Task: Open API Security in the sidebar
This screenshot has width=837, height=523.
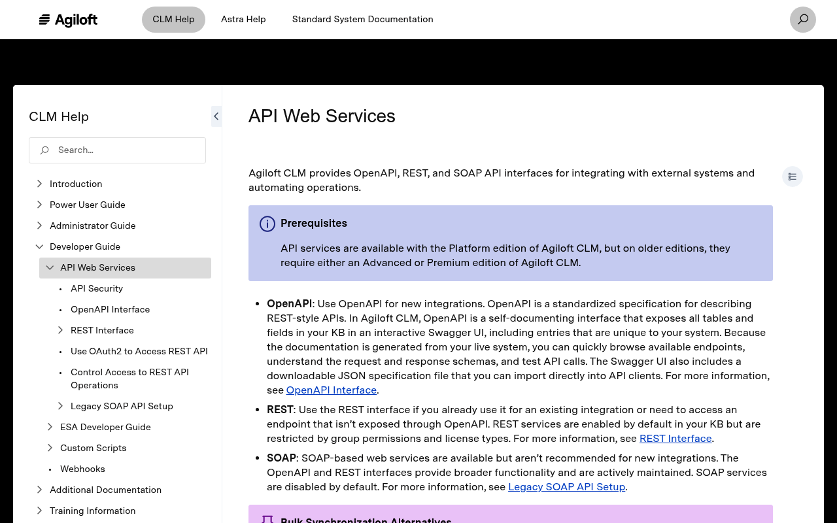Action: (97, 288)
